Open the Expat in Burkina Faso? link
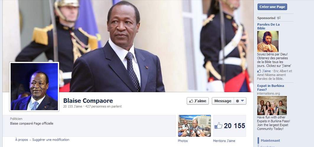 pyautogui.click(x=271, y=88)
